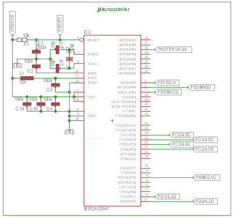
Task: Click the TASTER1/5.4A net label
Action: coord(174,49)
